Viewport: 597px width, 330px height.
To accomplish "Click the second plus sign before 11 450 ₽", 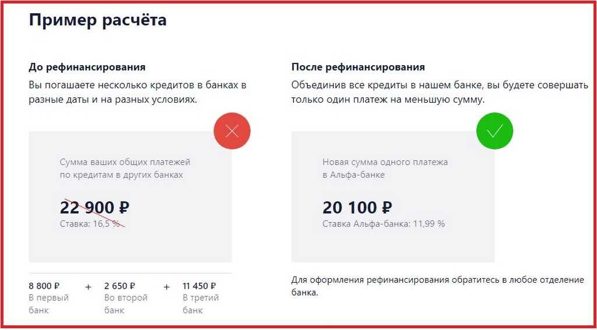I will (166, 286).
